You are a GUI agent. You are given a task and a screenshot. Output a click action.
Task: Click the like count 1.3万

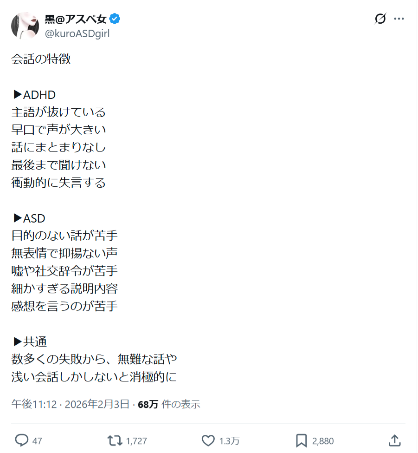[229, 441]
